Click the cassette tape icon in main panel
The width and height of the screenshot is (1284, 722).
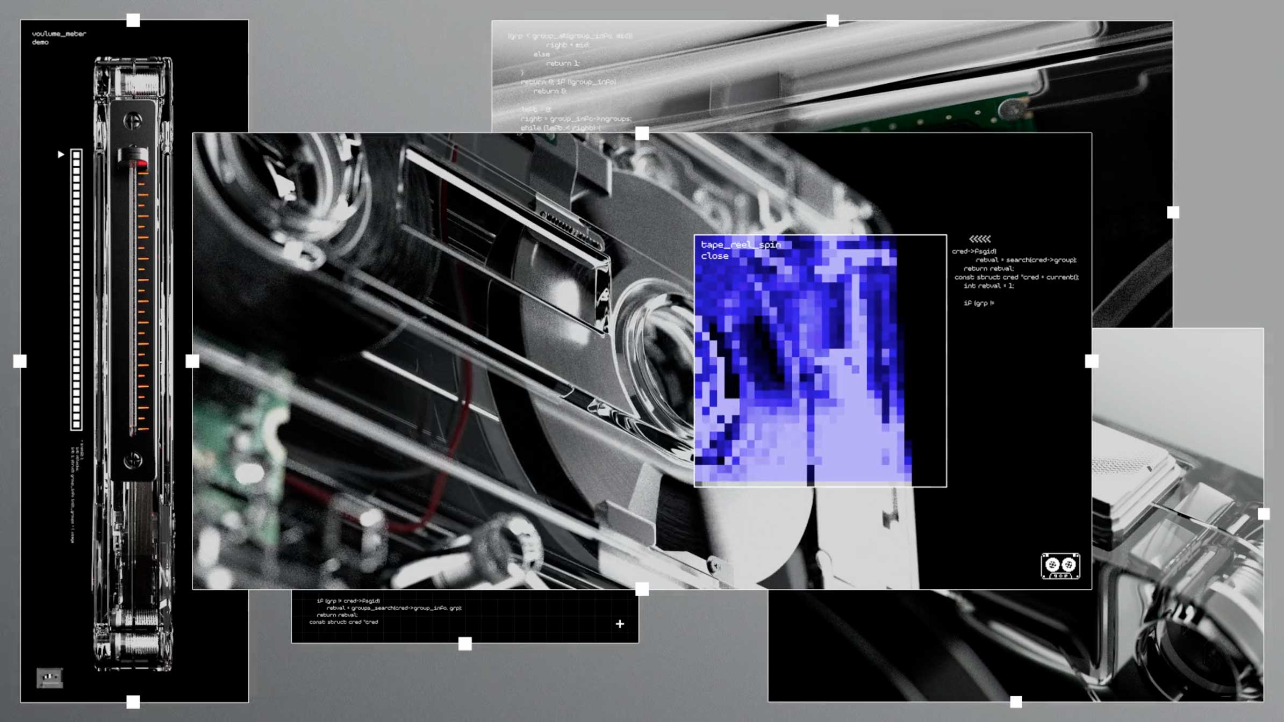(1060, 566)
